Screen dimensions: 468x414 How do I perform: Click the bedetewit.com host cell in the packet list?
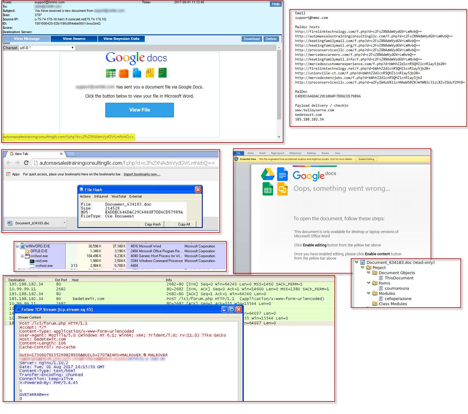[89, 299]
